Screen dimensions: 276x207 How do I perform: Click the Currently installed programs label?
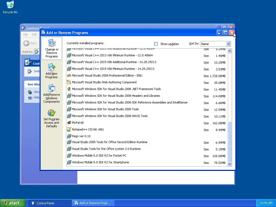(x=85, y=43)
